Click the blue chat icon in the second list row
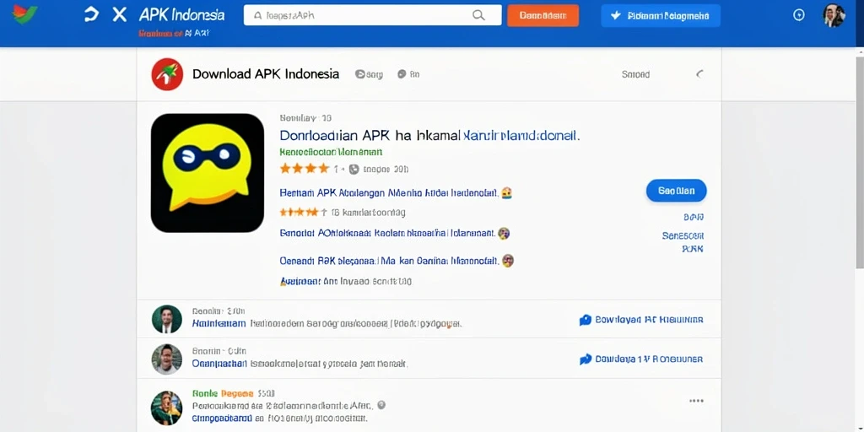 pos(586,359)
